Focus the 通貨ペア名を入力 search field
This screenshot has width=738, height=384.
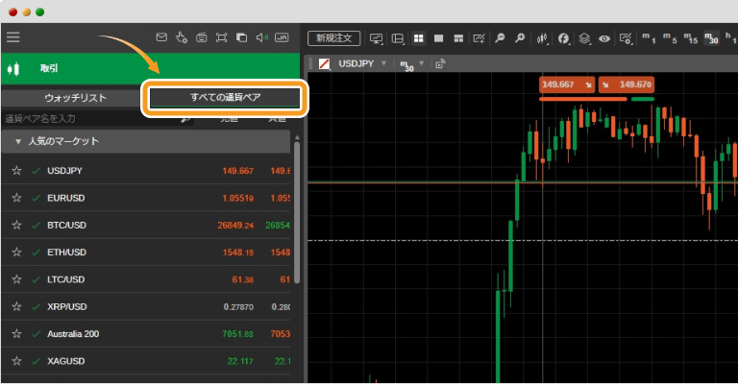click(x=96, y=118)
